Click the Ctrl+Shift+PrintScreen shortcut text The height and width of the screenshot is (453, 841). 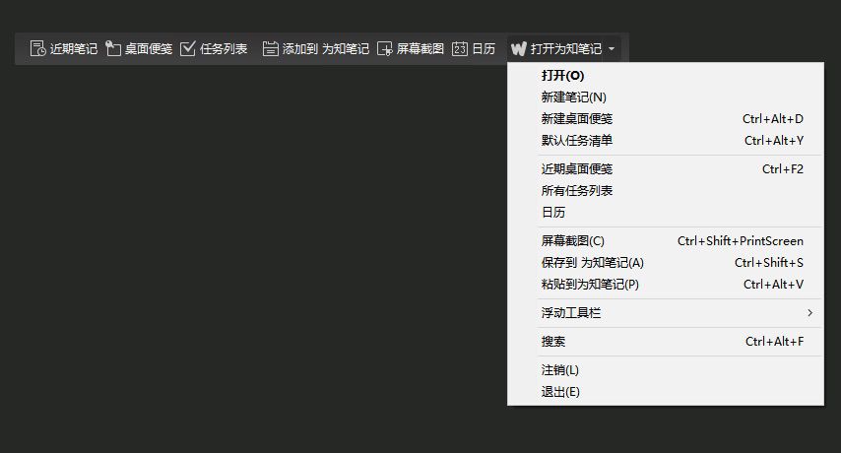click(741, 240)
